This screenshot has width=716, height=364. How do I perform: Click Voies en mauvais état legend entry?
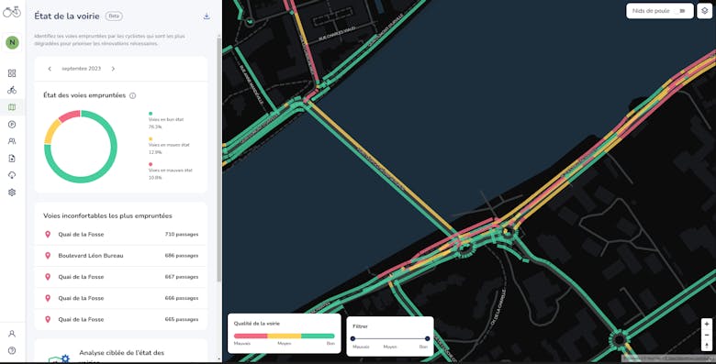coord(170,171)
